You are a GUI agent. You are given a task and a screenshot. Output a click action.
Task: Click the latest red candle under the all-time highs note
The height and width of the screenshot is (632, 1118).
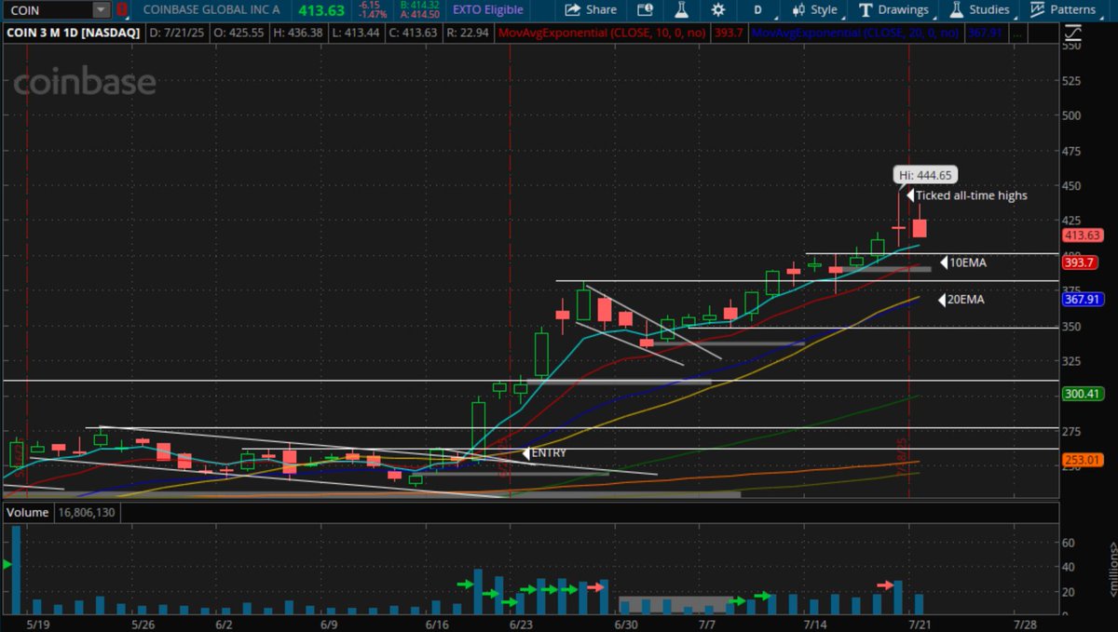[920, 228]
